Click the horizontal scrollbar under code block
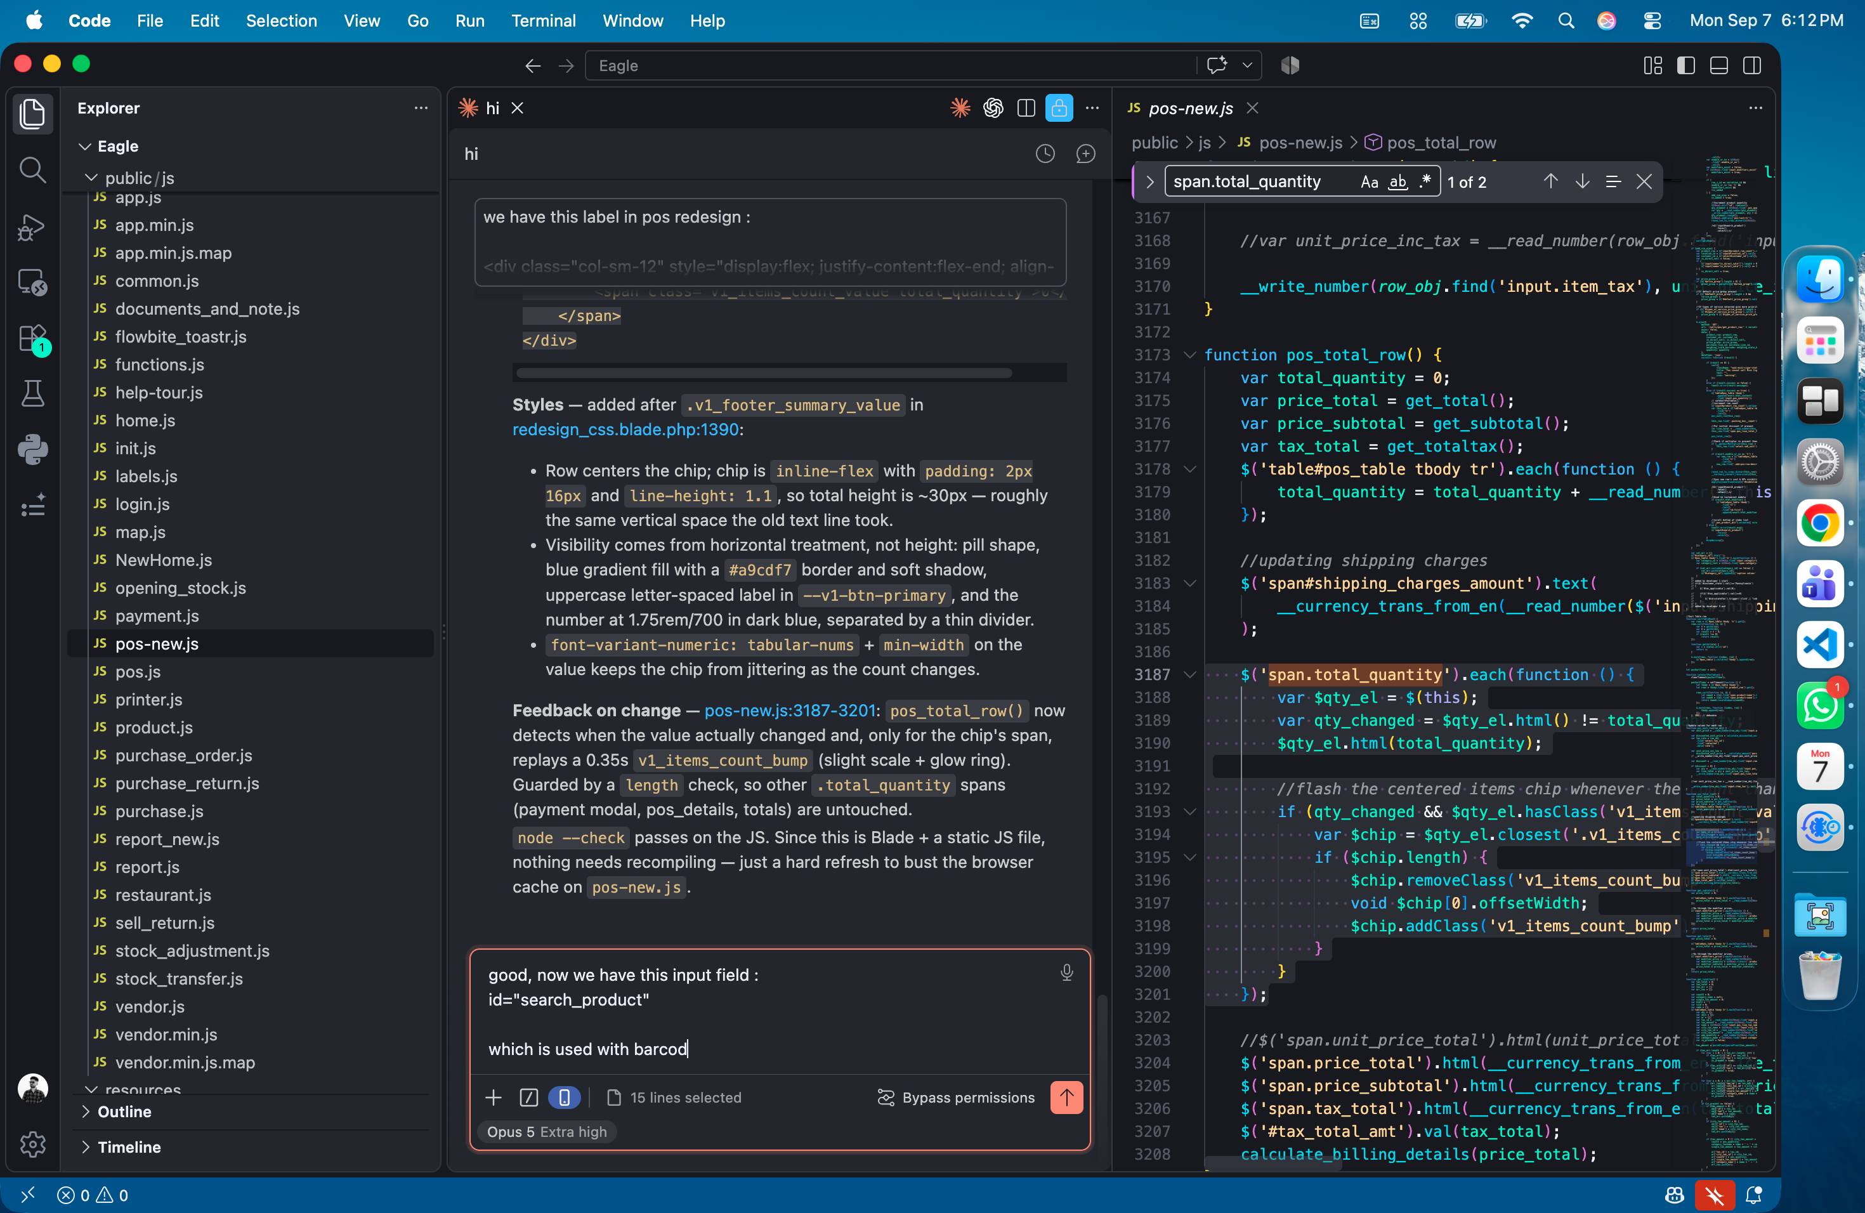This screenshot has height=1213, width=1865. tap(764, 372)
